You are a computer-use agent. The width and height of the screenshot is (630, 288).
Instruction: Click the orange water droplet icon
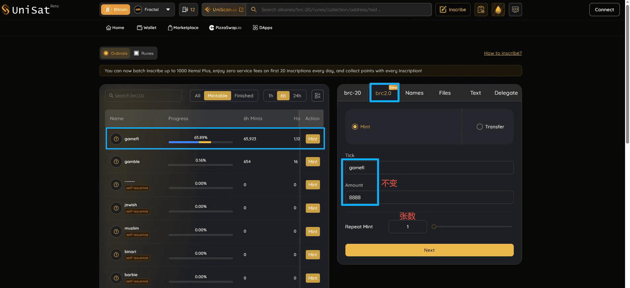point(498,10)
